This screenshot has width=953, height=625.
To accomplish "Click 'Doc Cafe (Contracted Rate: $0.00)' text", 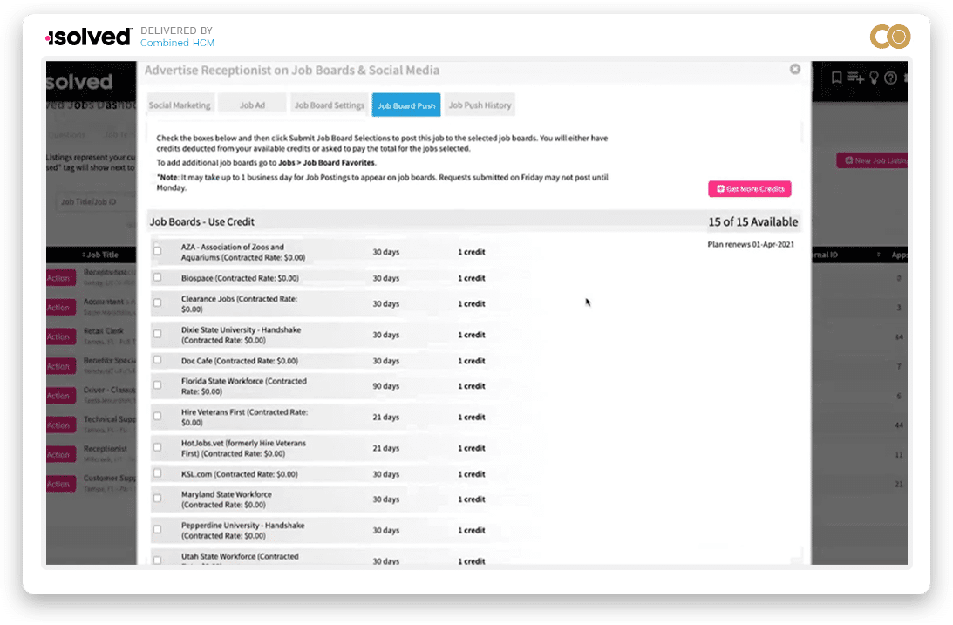I will click(x=240, y=361).
